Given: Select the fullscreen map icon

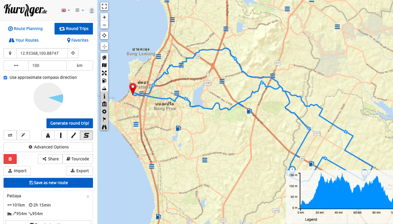Looking at the screenshot, I should click(104, 6).
